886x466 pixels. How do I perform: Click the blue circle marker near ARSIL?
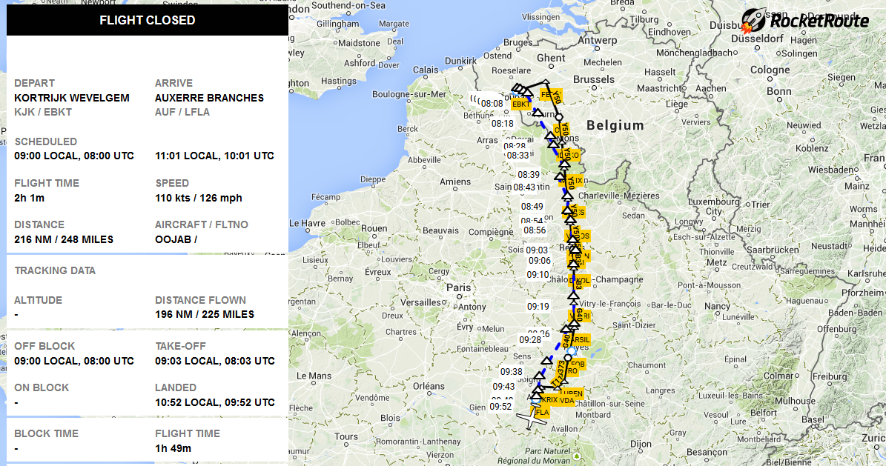tap(572, 350)
